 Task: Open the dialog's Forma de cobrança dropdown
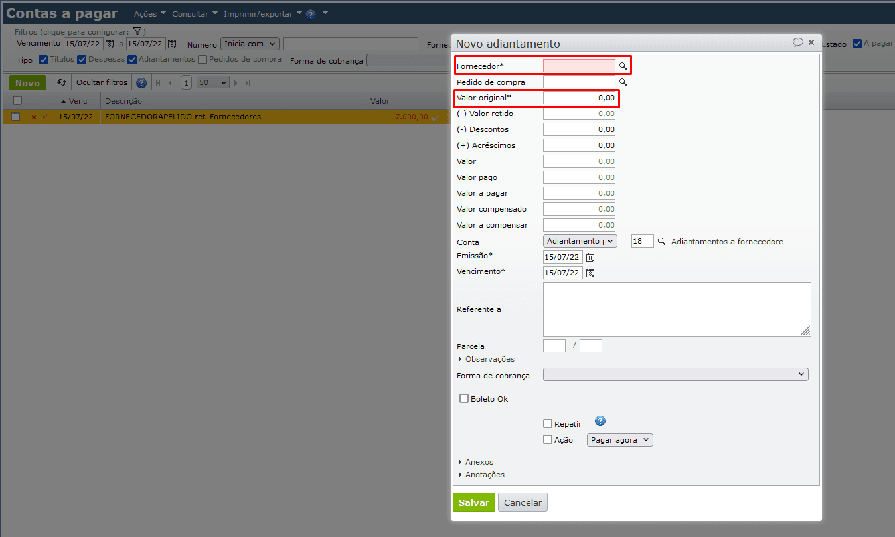[676, 374]
